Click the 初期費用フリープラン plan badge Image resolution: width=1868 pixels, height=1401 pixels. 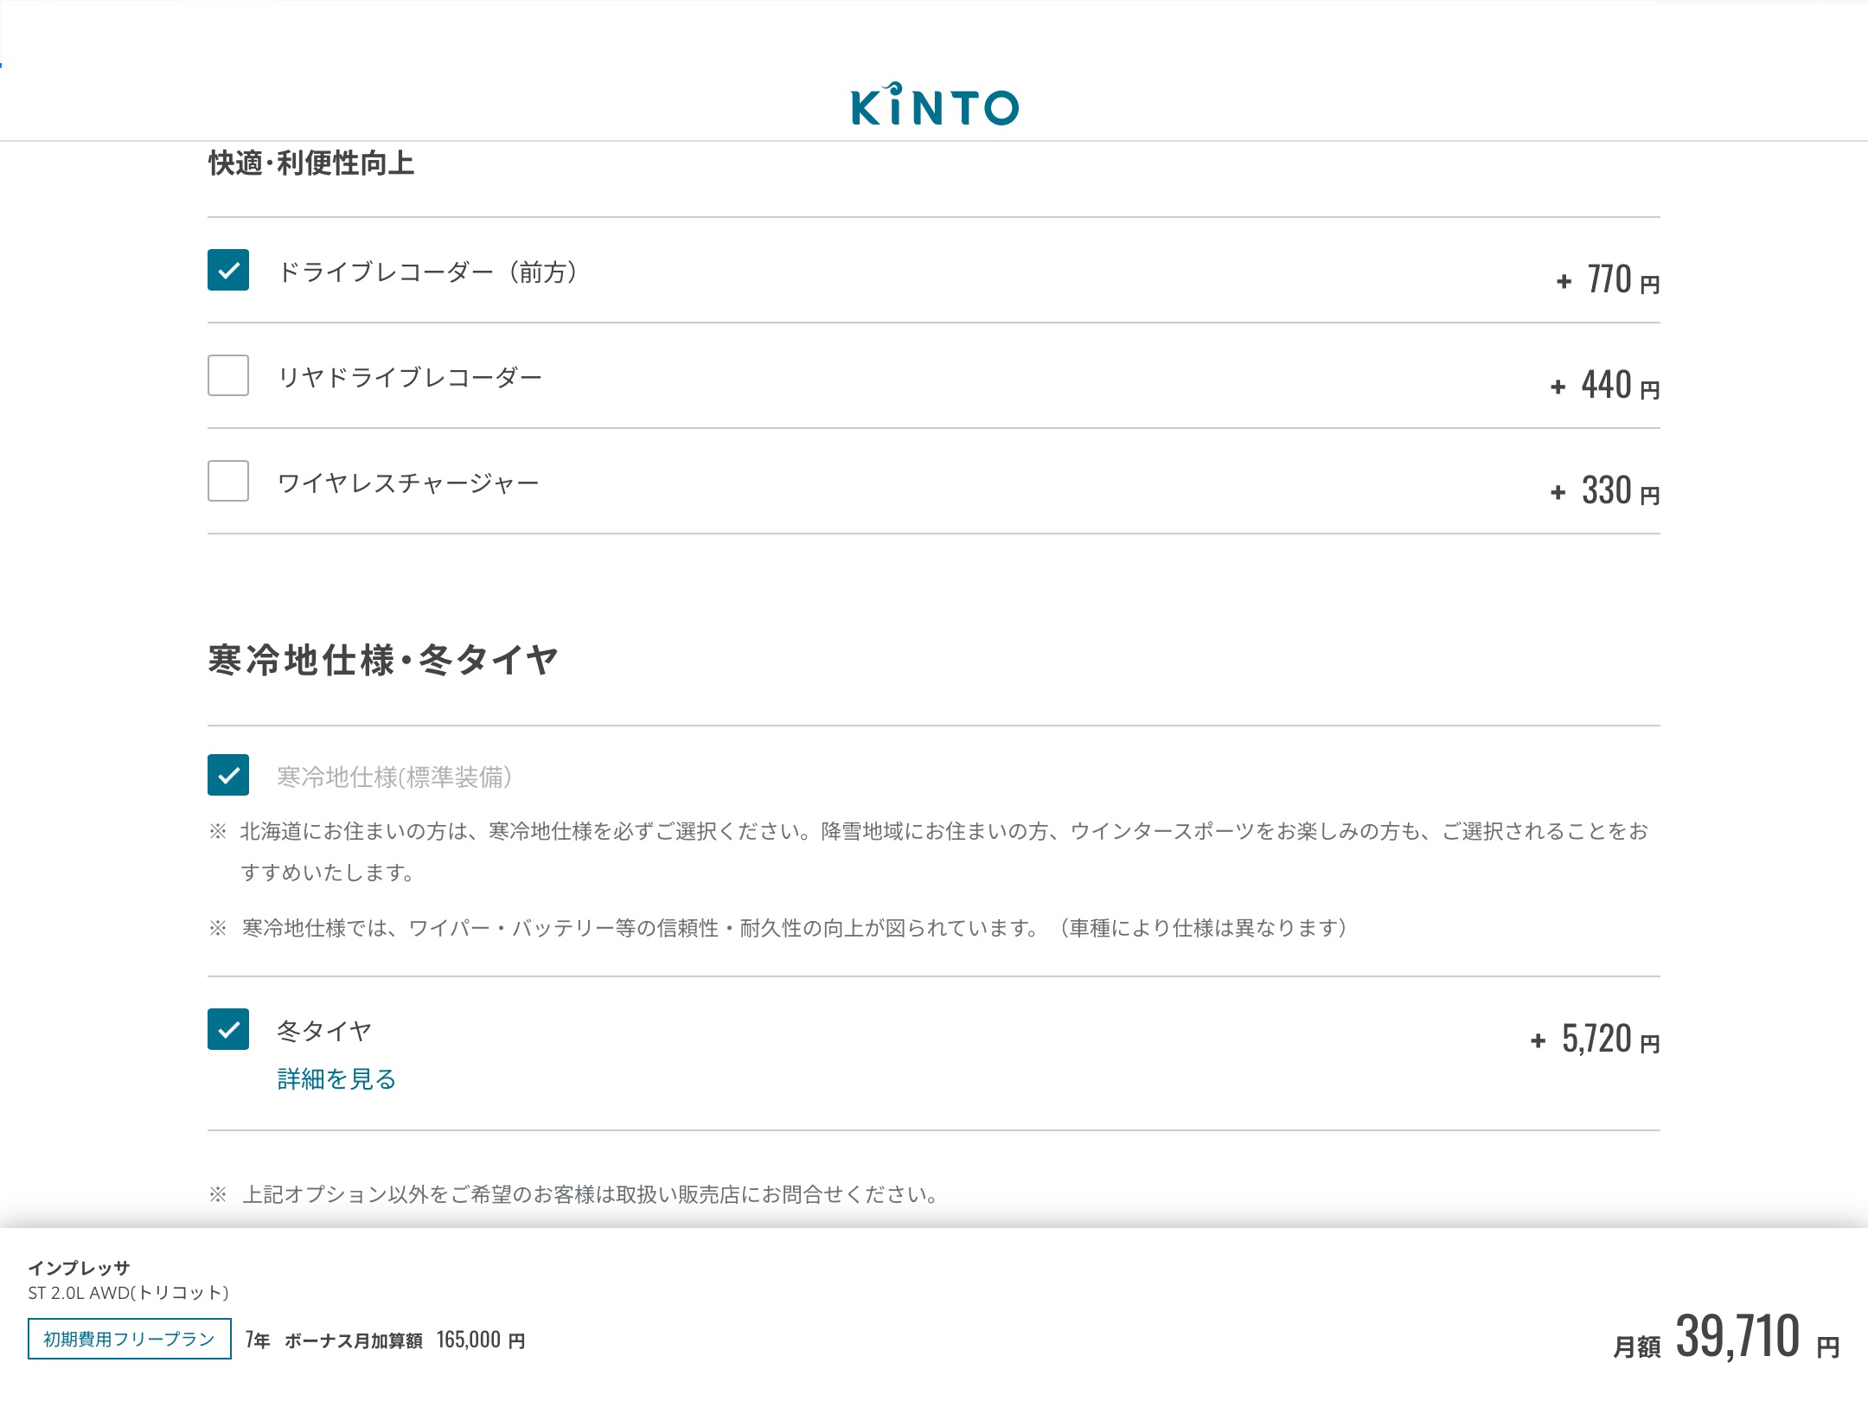click(130, 1339)
